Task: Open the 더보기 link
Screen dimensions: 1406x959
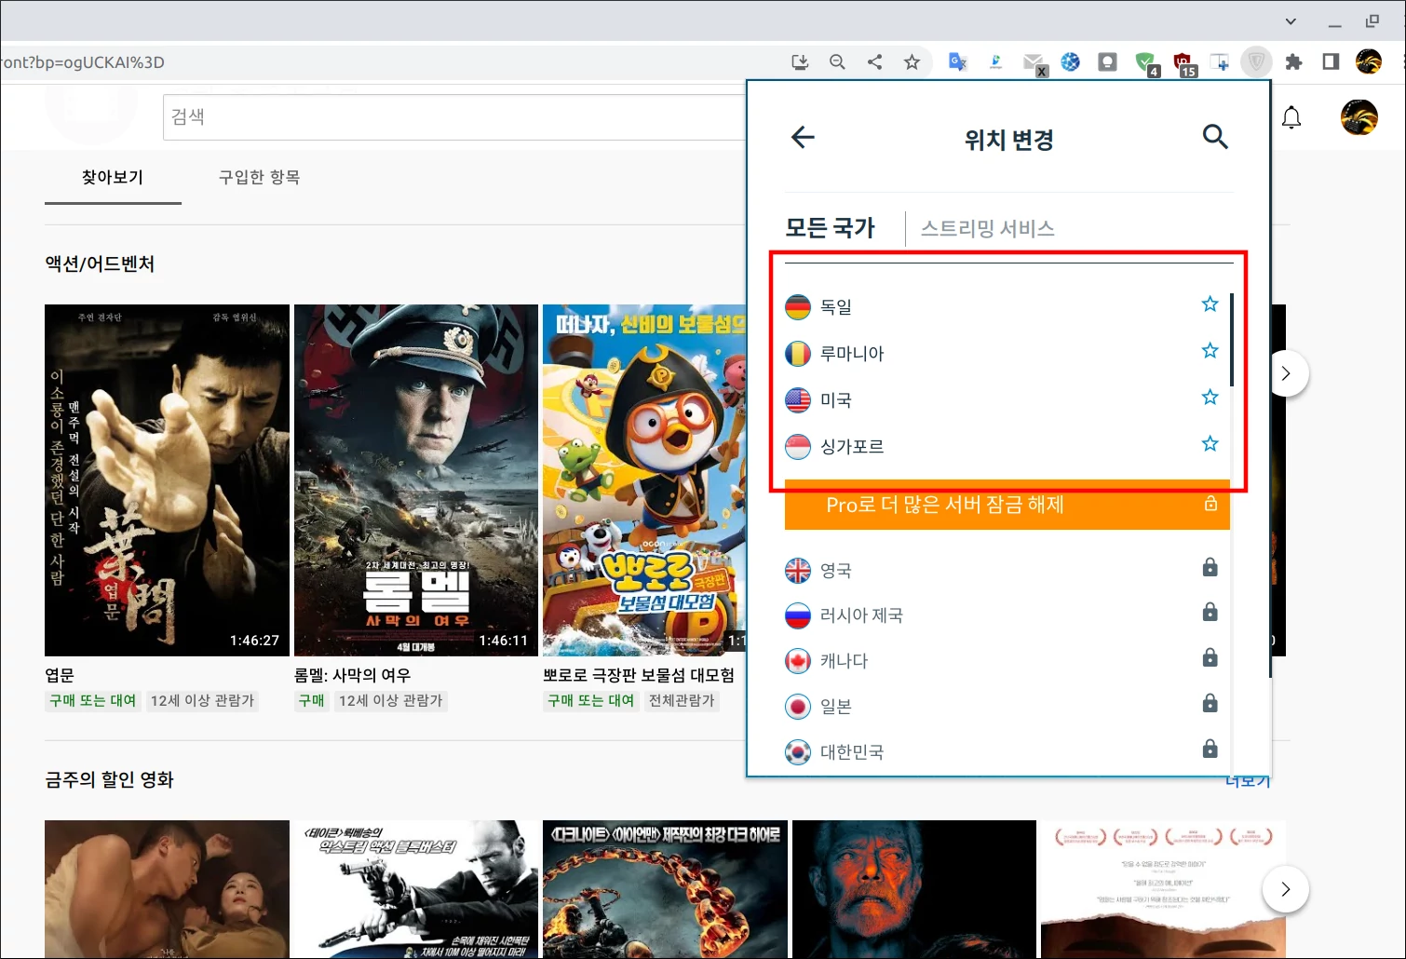Action: pos(1247,780)
